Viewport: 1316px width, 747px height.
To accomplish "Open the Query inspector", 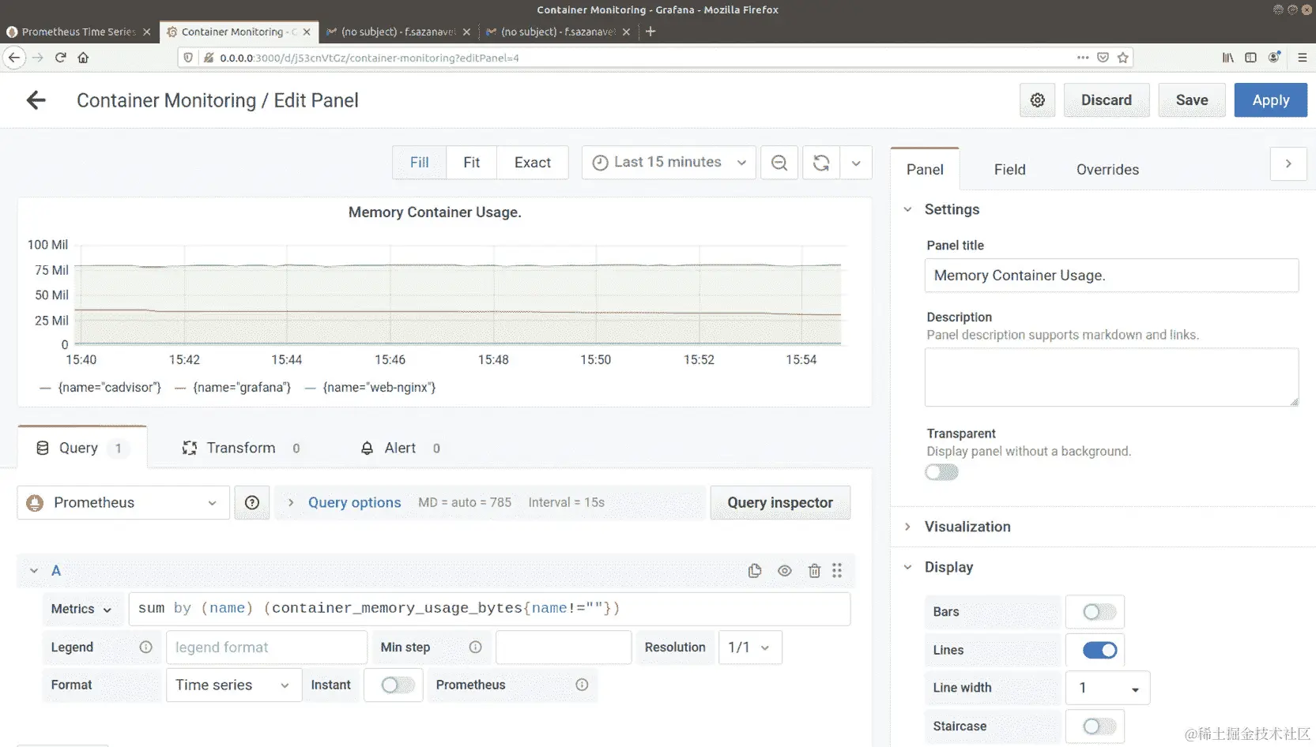I will [x=780, y=503].
